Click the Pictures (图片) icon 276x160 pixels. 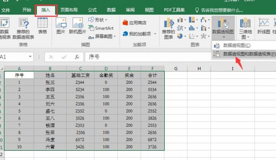(x=61, y=23)
